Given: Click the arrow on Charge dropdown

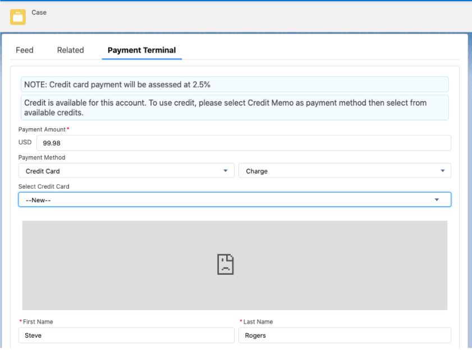Looking at the screenshot, I should point(442,171).
